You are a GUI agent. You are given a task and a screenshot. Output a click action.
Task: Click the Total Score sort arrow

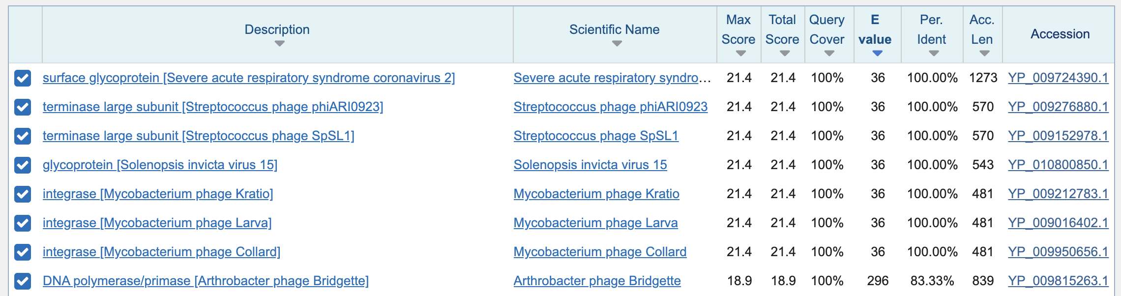785,54
